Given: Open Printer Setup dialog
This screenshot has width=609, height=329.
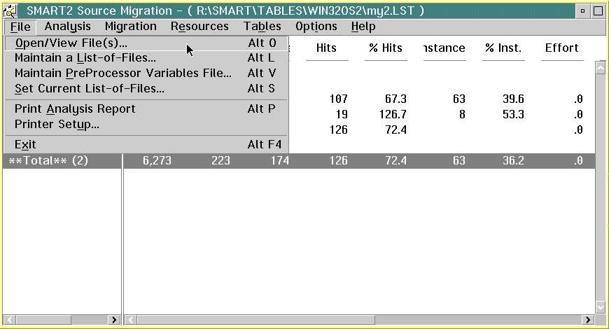Looking at the screenshot, I should point(57,125).
